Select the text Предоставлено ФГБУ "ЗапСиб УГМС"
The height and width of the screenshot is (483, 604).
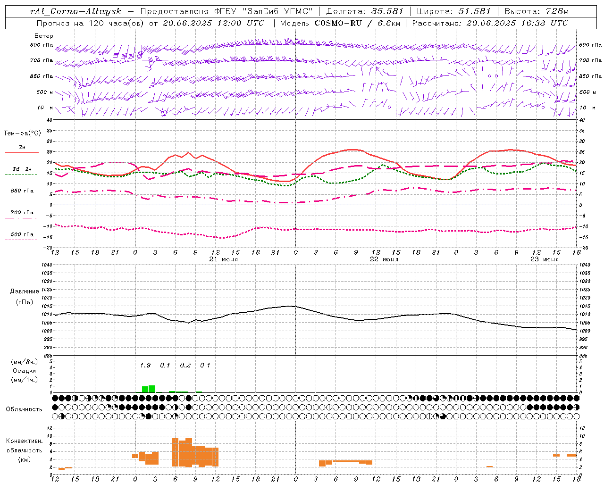click(227, 11)
